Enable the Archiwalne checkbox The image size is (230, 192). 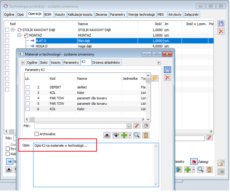tap(37, 134)
